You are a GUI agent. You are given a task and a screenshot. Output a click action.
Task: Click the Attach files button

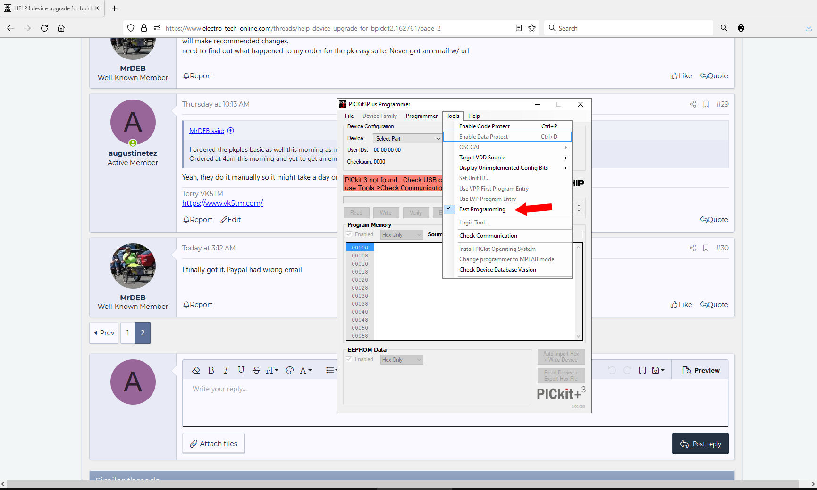[213, 443]
